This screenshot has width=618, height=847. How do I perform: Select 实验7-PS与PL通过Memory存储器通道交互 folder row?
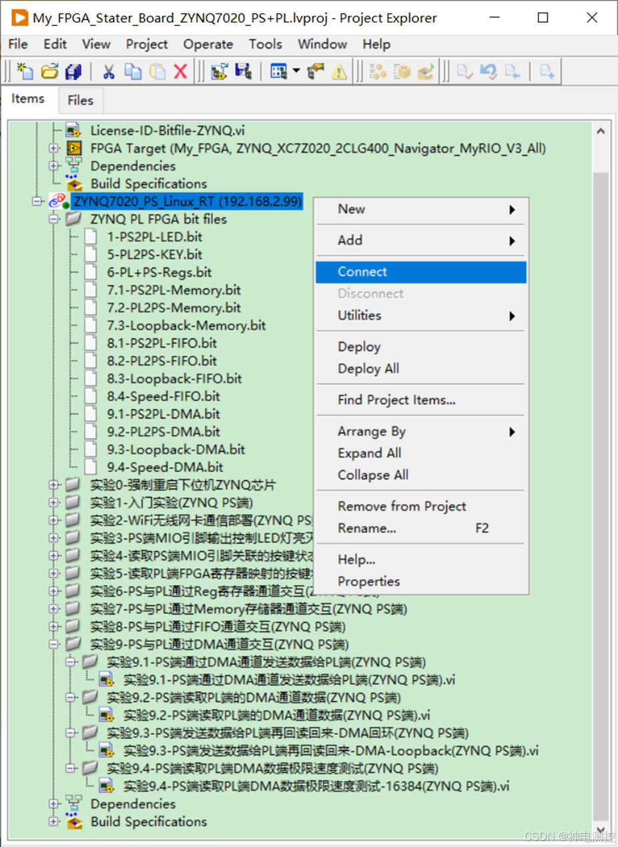(x=248, y=609)
